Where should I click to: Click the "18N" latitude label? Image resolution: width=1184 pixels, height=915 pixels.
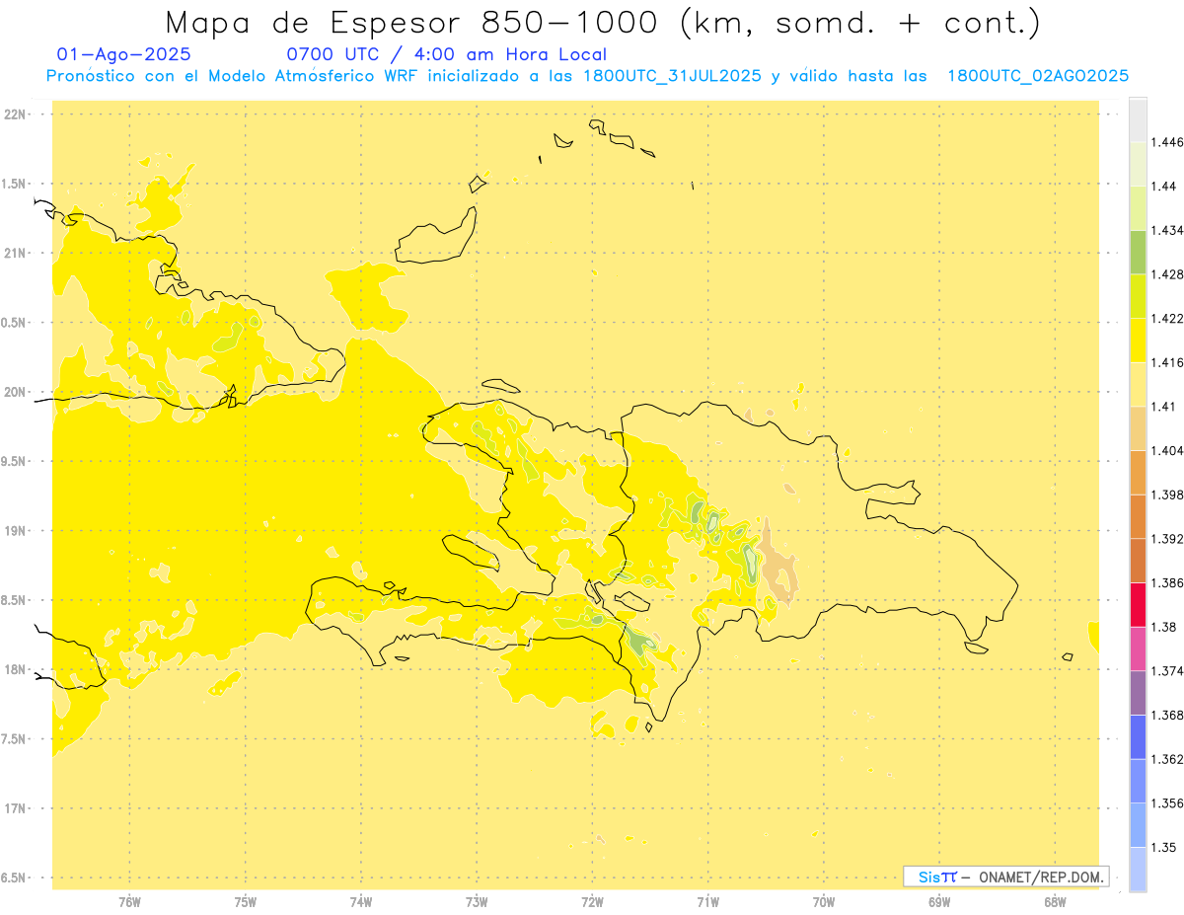click(x=17, y=669)
